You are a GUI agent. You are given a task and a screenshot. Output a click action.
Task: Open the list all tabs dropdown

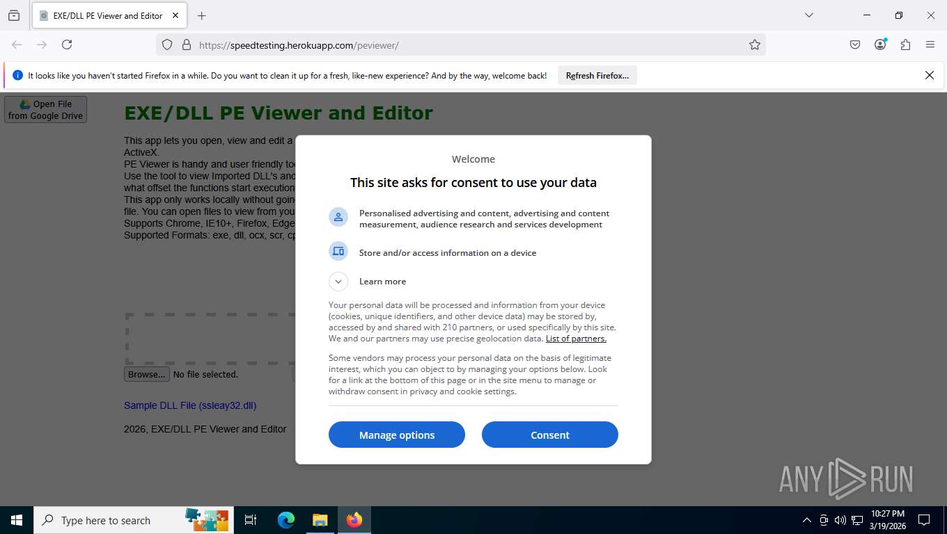point(808,15)
